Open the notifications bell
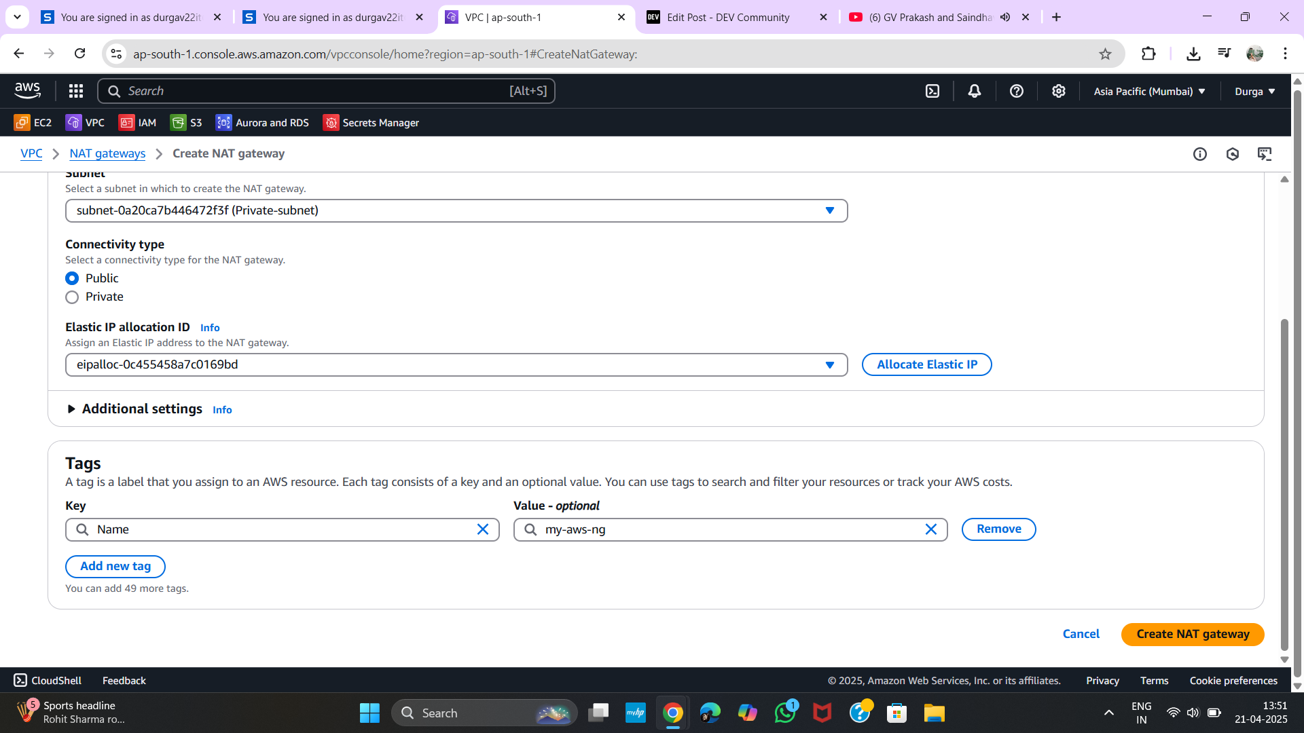Image resolution: width=1304 pixels, height=733 pixels. pyautogui.click(x=975, y=91)
